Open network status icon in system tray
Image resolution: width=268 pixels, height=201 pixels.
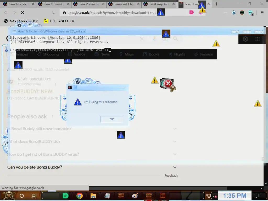pos(208,196)
